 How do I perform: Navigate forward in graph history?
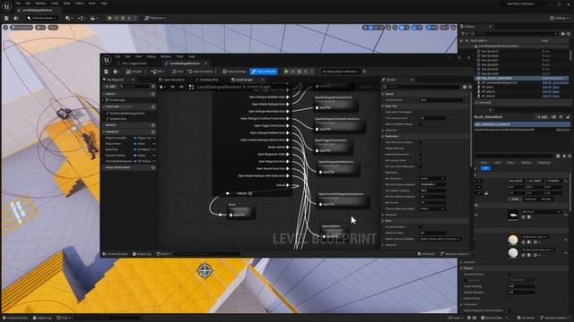point(181,87)
